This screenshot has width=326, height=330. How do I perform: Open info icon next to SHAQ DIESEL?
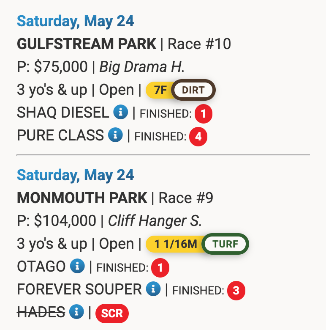pyautogui.click(x=121, y=112)
